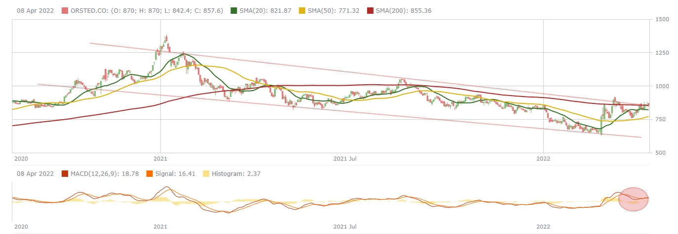Click the 2022 label on MACD chart axis
Image resolution: width=678 pixels, height=234 pixels.
tap(543, 227)
